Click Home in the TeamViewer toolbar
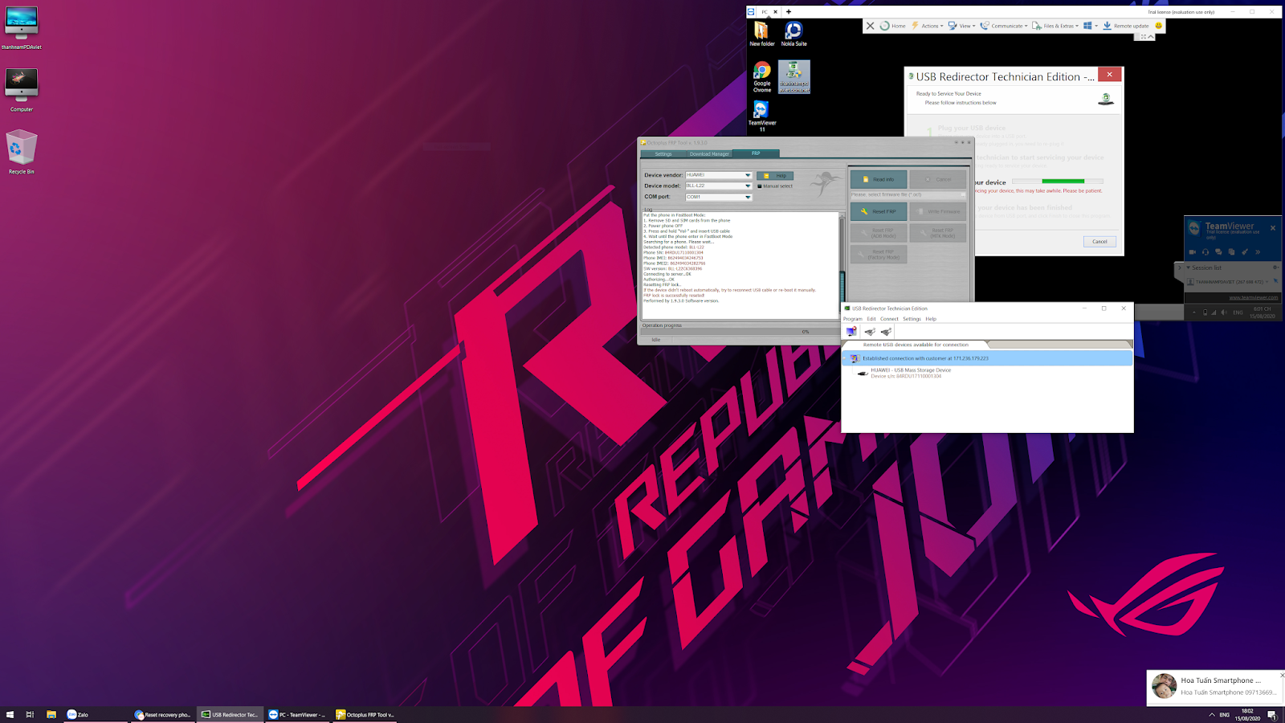 coord(892,26)
